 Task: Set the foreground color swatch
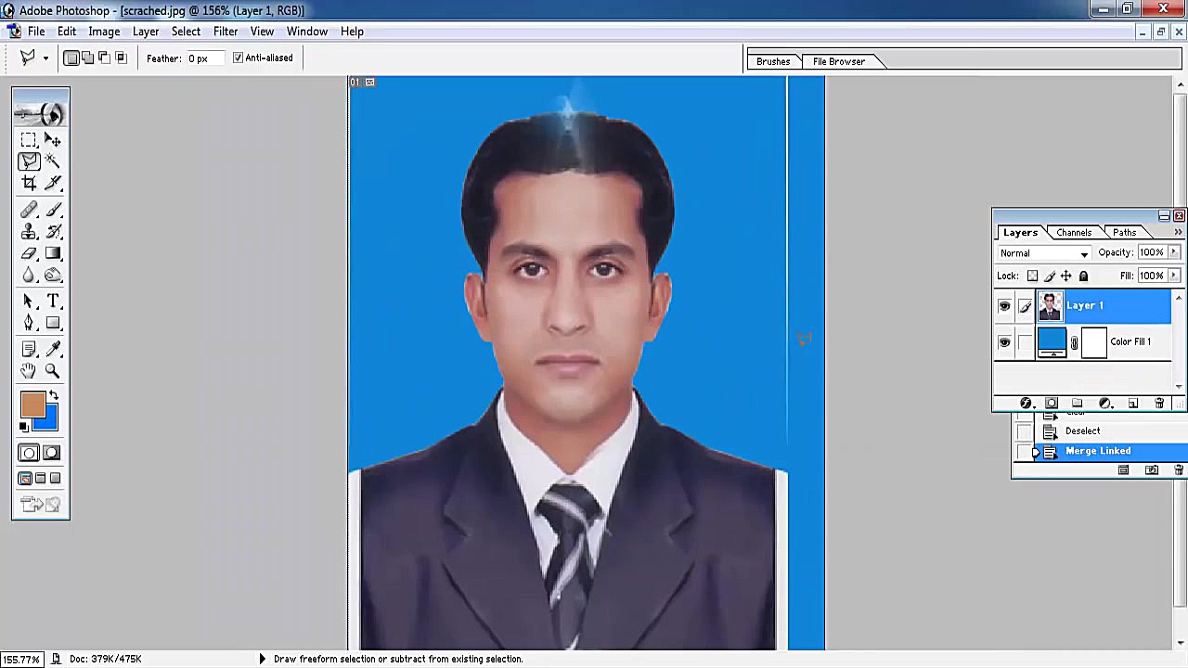(32, 405)
